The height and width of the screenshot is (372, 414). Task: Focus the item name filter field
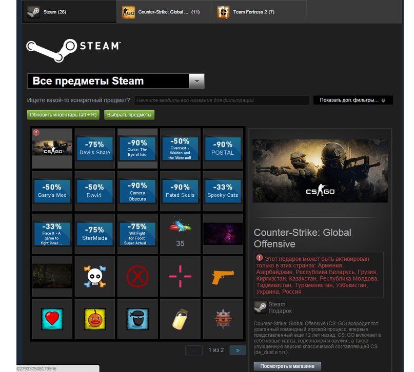coord(222,100)
